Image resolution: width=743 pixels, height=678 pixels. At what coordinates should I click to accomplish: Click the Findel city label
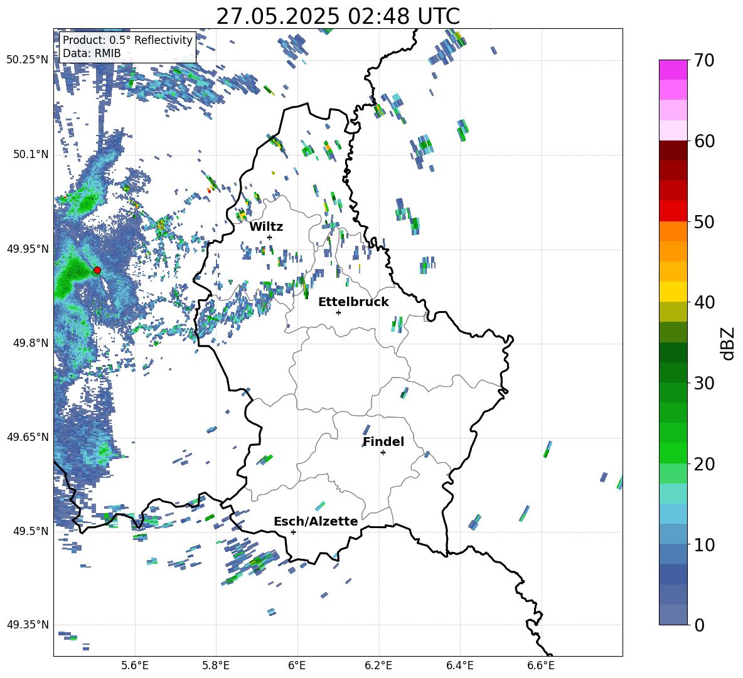pos(383,442)
